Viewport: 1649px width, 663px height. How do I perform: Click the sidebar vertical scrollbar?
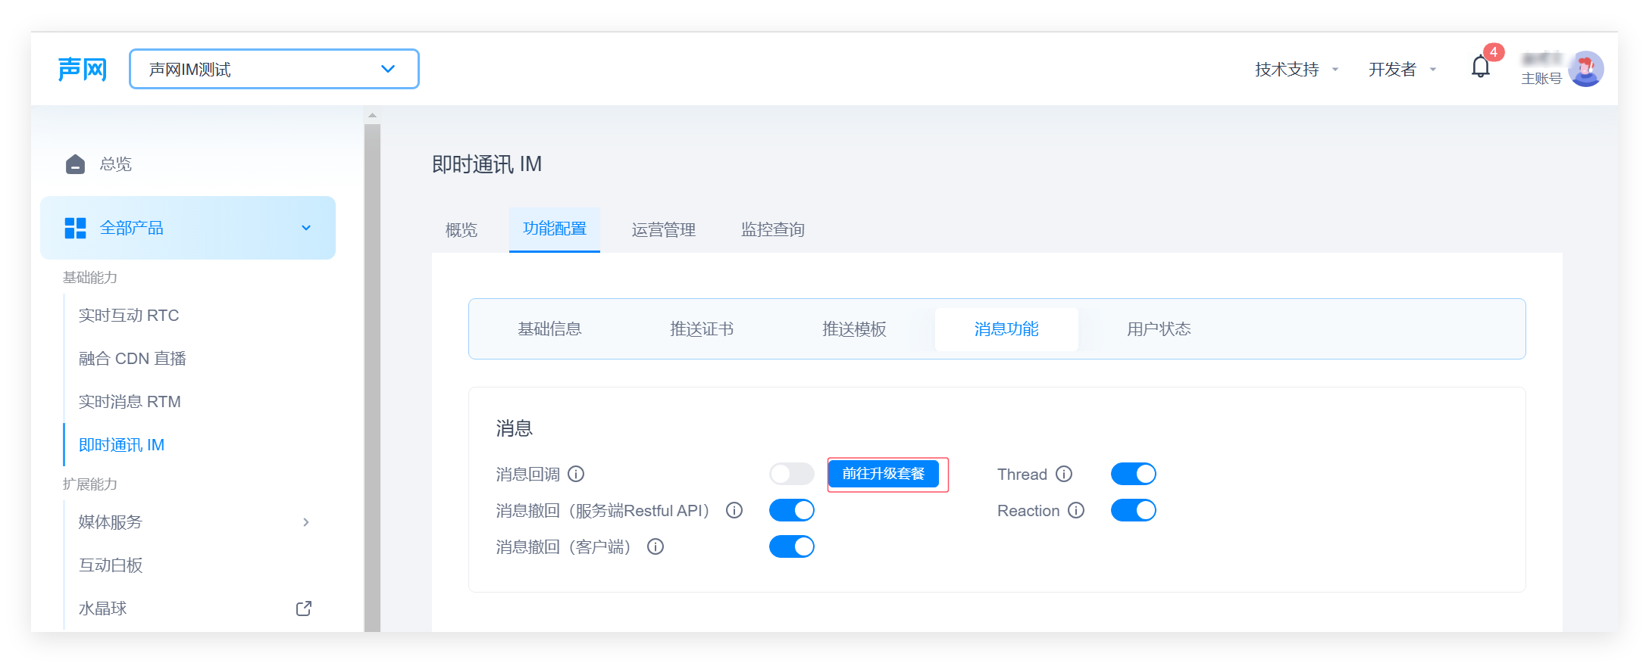tap(372, 377)
